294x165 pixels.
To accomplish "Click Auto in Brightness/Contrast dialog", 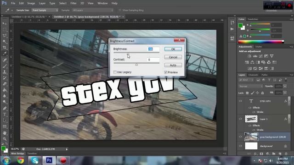I will point(173,65).
